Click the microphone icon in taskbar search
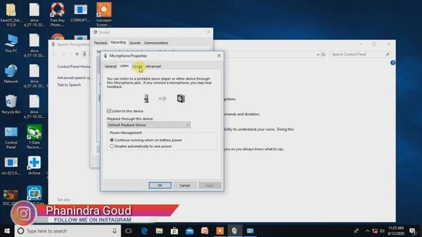The height and width of the screenshot is (237, 422). pos(115,231)
